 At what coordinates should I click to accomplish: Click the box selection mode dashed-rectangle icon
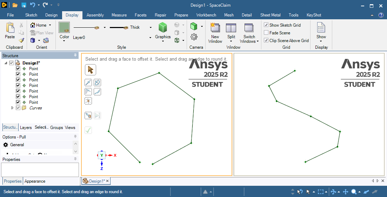point(321,192)
